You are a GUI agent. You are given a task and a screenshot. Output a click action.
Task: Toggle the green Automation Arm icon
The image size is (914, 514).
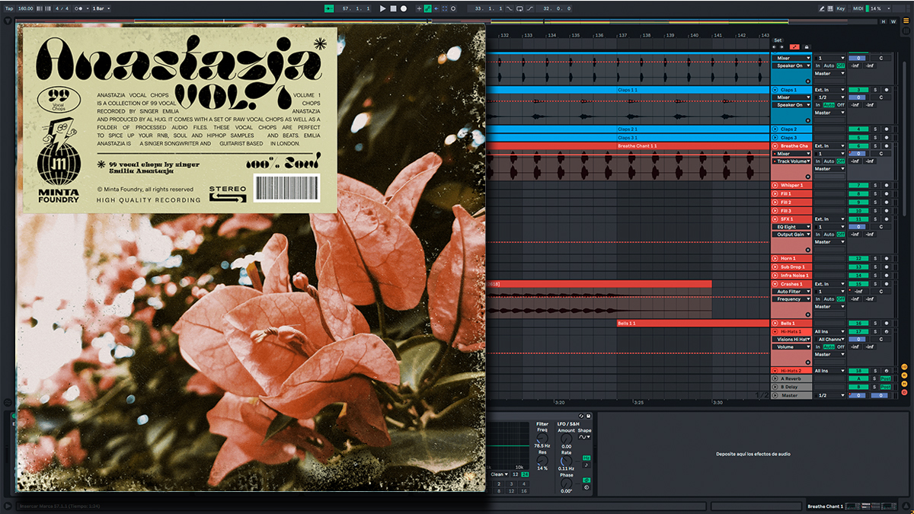(x=427, y=8)
